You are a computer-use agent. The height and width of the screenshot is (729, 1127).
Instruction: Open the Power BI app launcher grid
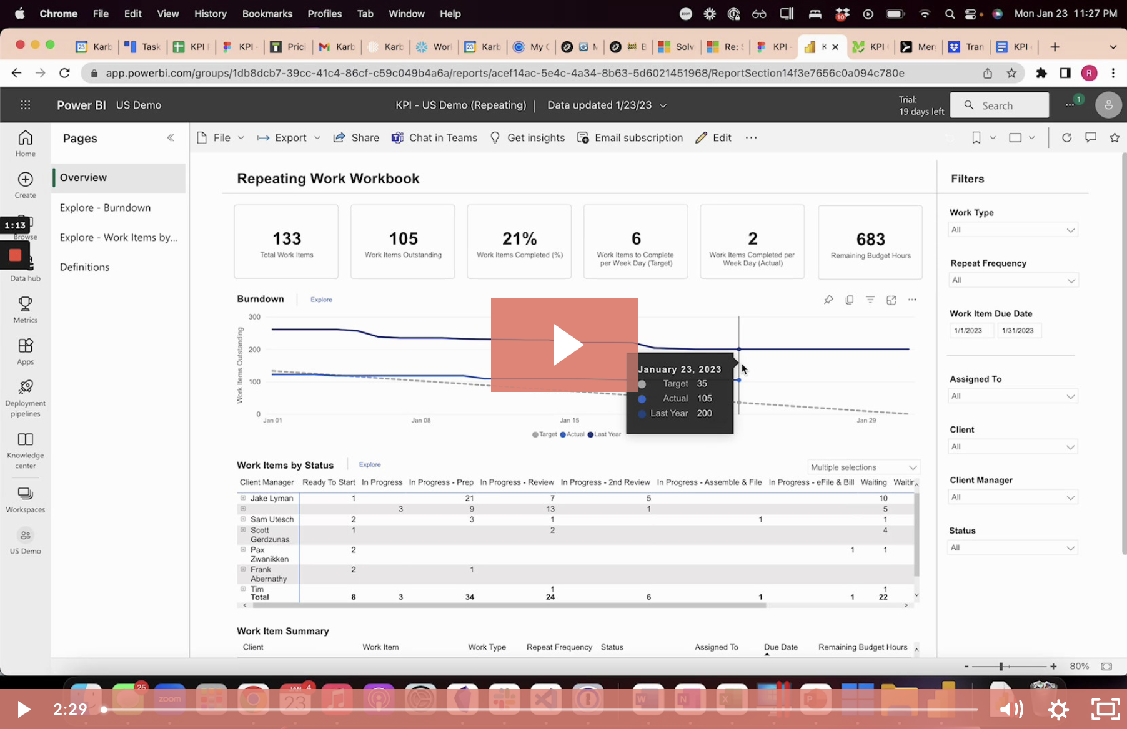pyautogui.click(x=26, y=105)
